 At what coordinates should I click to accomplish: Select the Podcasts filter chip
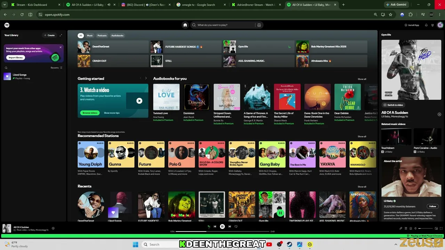pos(102,35)
